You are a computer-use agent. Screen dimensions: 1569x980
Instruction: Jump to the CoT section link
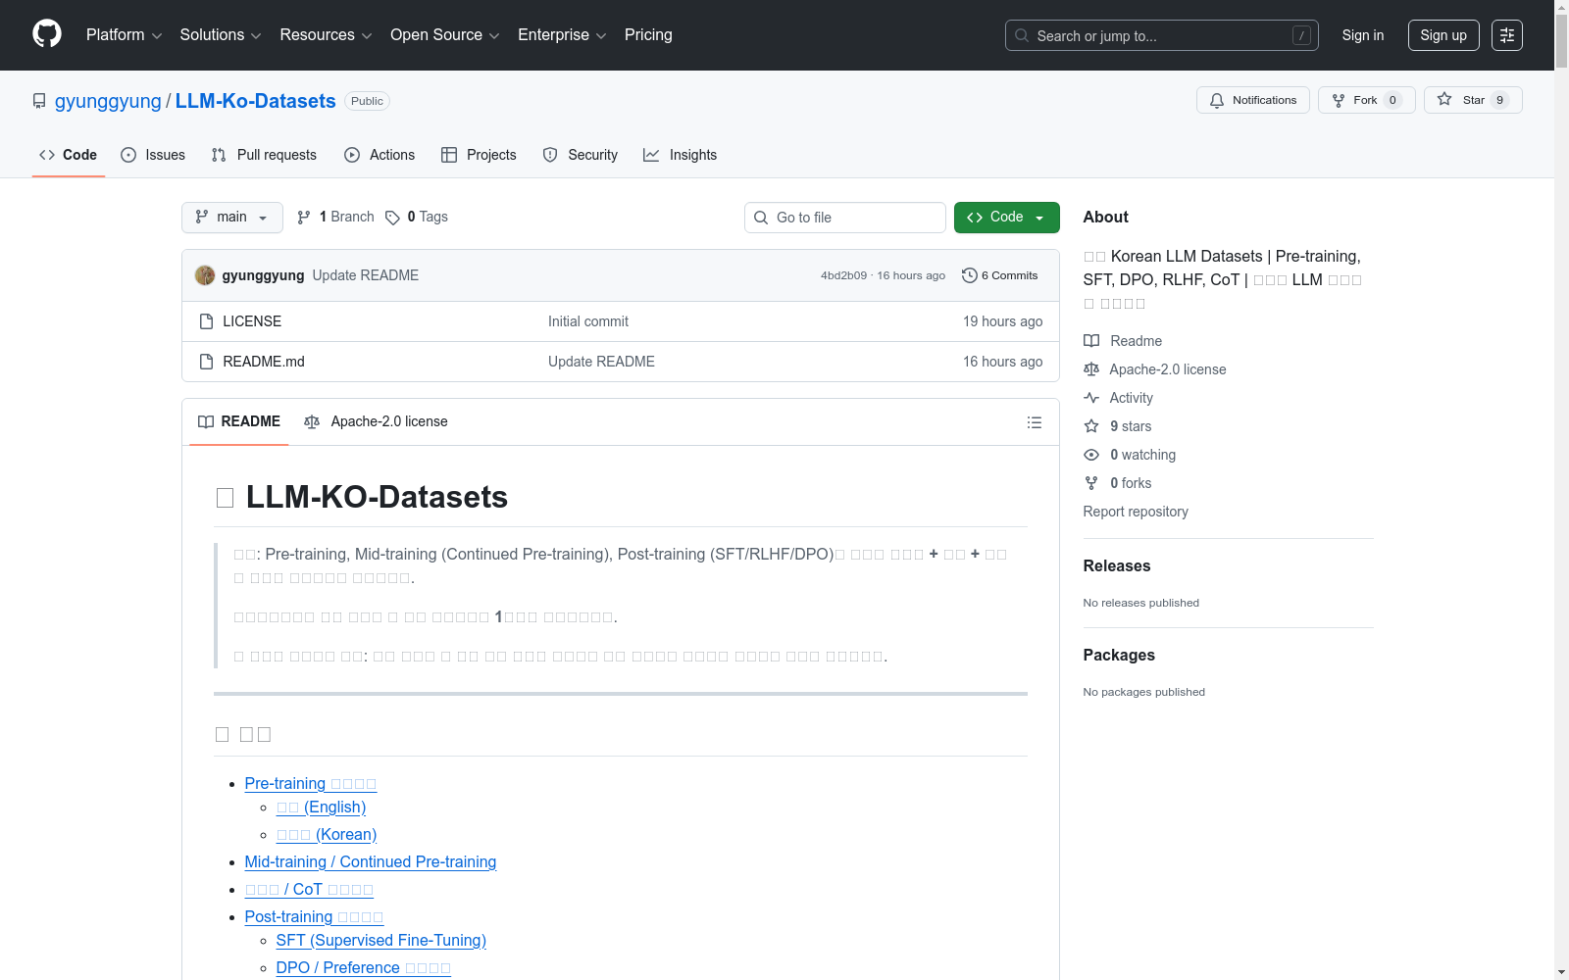[x=309, y=890]
